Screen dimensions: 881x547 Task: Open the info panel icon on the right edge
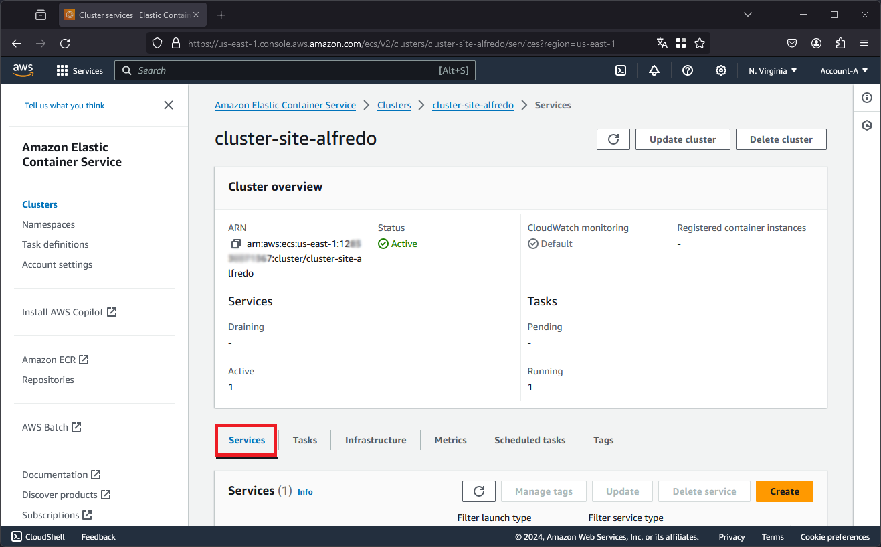[x=867, y=98]
